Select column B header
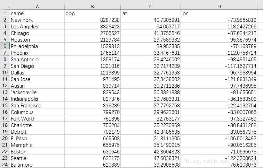Image resolution: width=263 pixels, height=168 pixels. 93,7
